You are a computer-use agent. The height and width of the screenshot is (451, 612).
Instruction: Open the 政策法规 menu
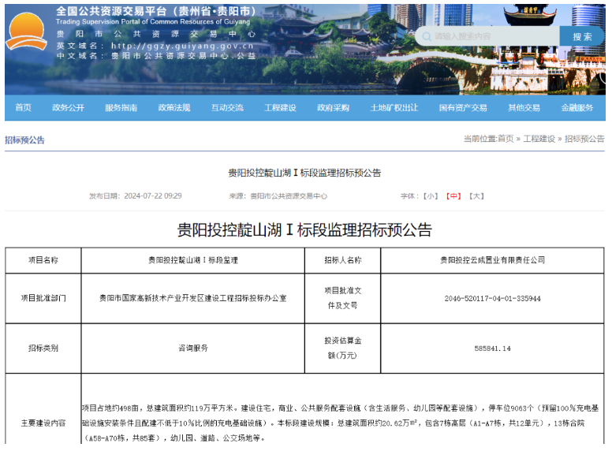pyautogui.click(x=174, y=108)
